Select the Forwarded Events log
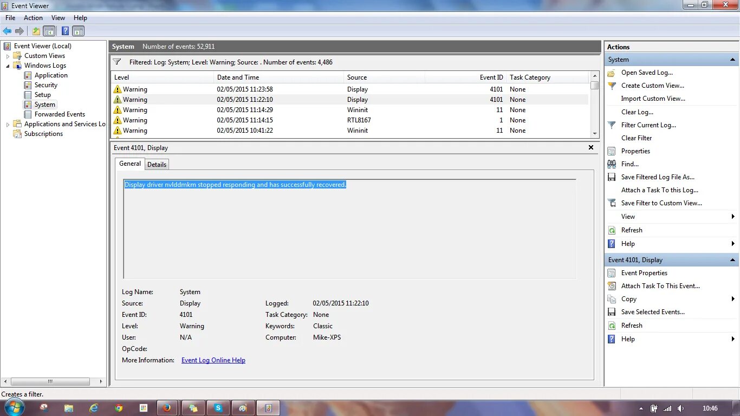740x416 pixels. point(60,114)
